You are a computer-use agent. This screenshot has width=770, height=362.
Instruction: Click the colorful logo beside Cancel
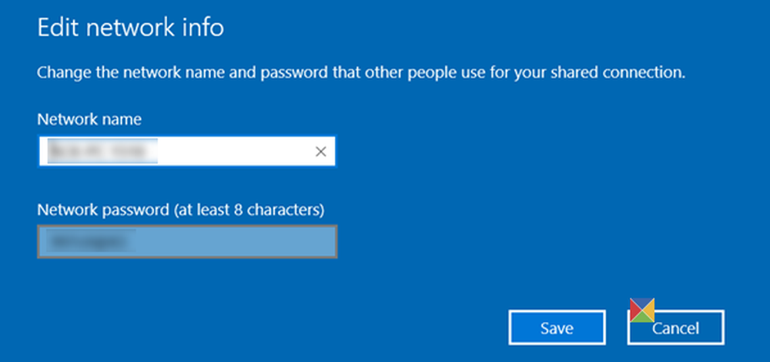pos(642,310)
